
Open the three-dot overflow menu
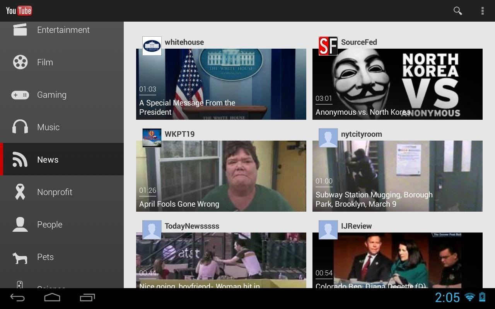click(482, 11)
